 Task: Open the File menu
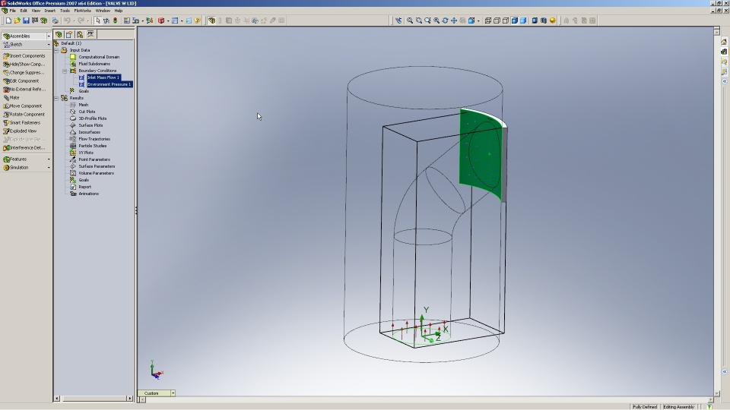[13, 10]
